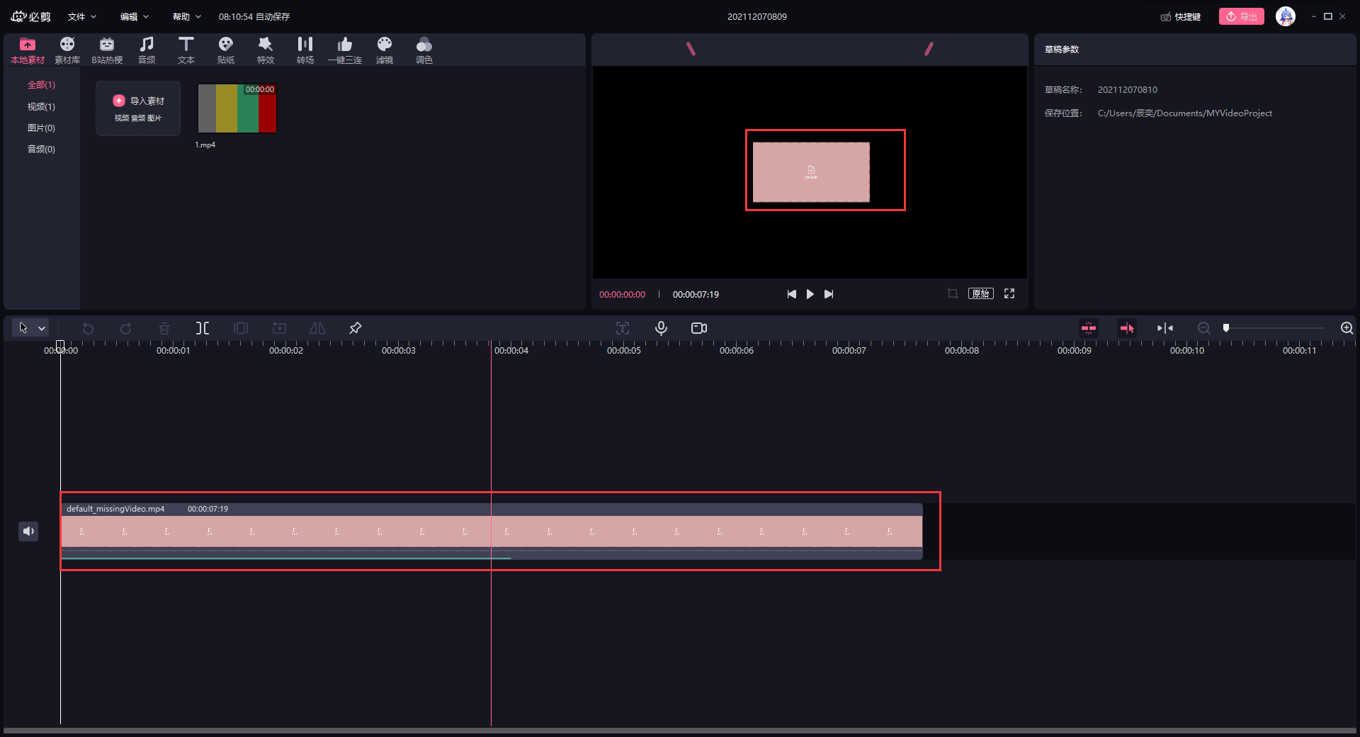
Task: Expand the 编辑 menu dropdown
Action: pyautogui.click(x=134, y=16)
